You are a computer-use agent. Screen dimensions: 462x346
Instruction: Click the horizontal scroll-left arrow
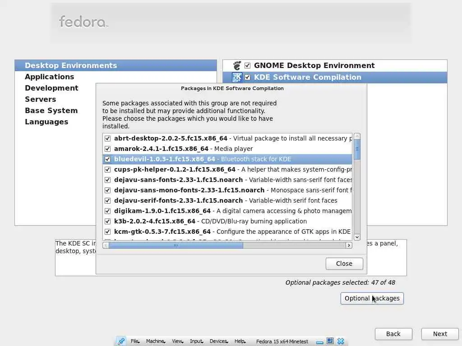point(106,246)
